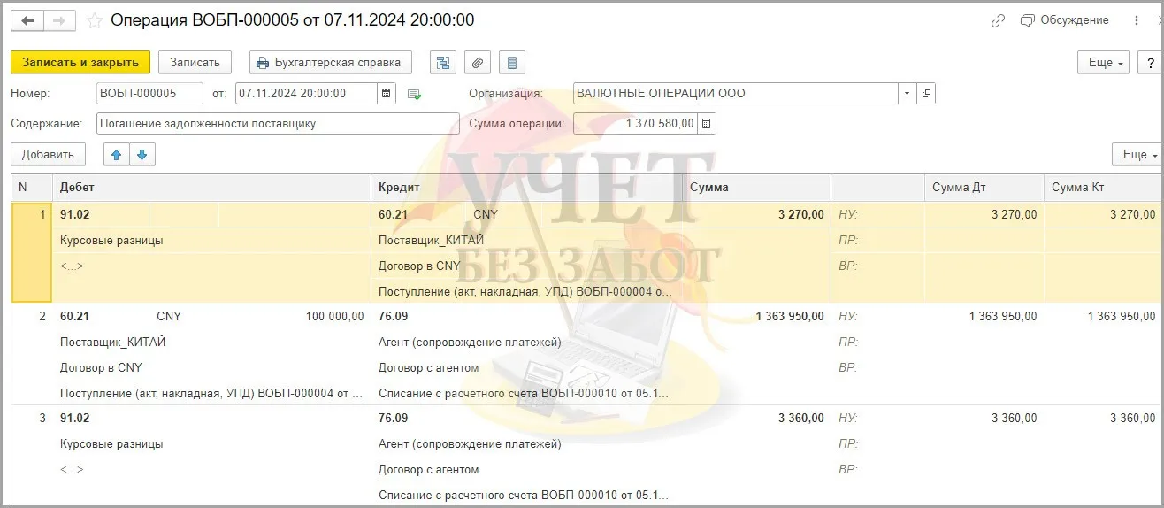The height and width of the screenshot is (508, 1164).
Task: Open the kebab menu beside Обсуждение
Action: click(x=1137, y=20)
